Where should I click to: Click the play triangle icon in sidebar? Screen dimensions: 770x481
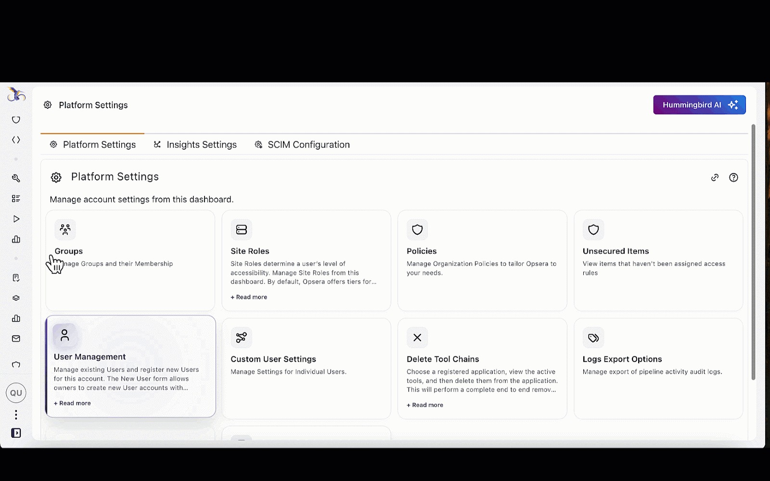click(x=16, y=219)
